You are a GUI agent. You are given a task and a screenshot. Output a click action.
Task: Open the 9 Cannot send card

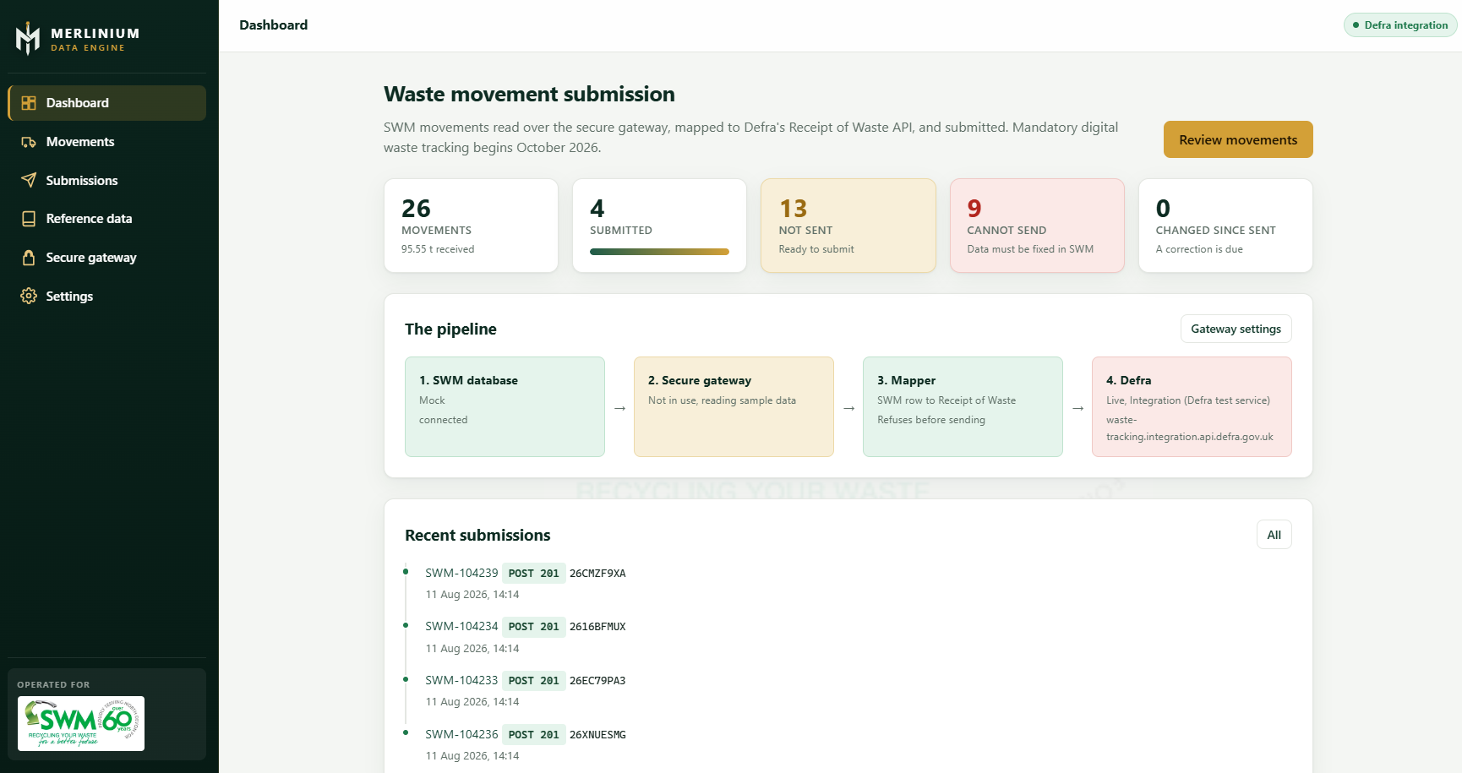pyautogui.click(x=1037, y=226)
